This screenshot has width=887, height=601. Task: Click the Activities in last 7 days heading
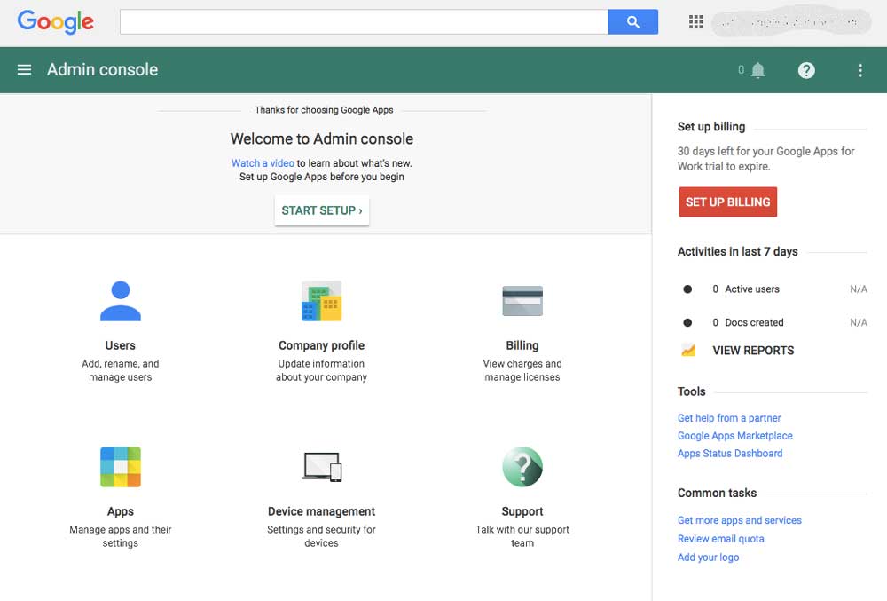pos(738,251)
